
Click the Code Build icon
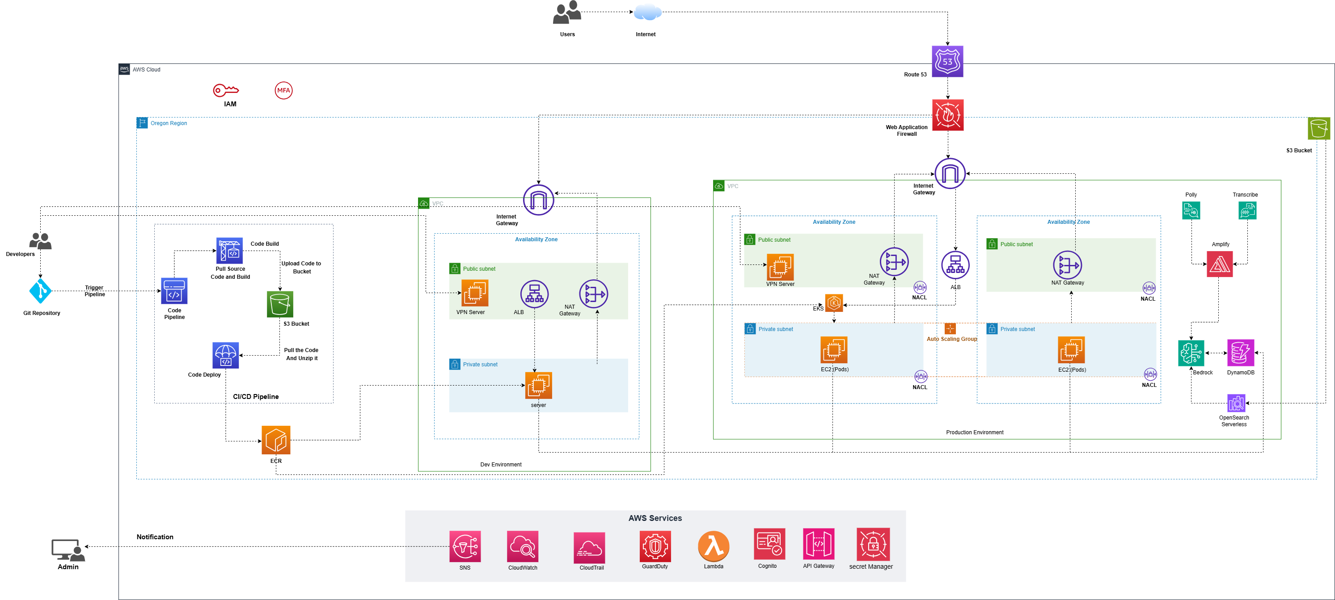pyautogui.click(x=229, y=251)
